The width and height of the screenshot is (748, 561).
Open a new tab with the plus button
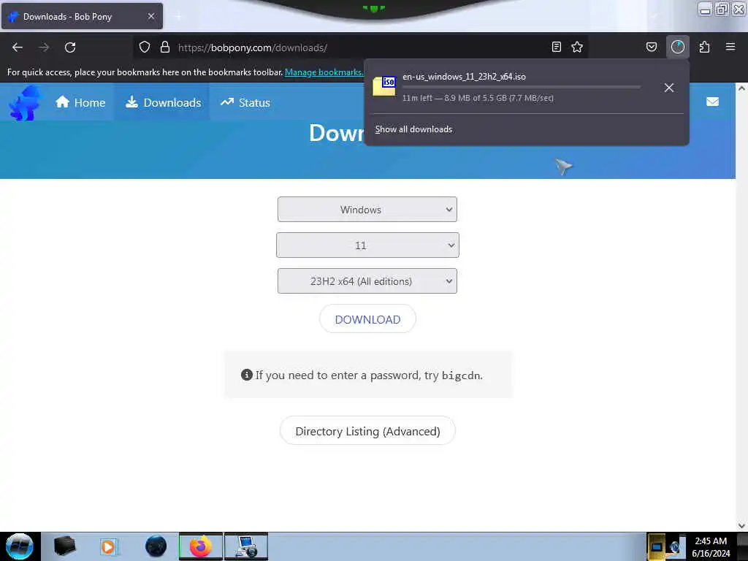pos(178,17)
